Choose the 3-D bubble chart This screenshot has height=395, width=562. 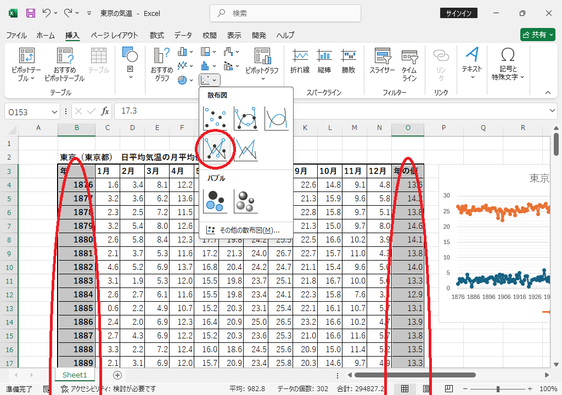point(246,201)
